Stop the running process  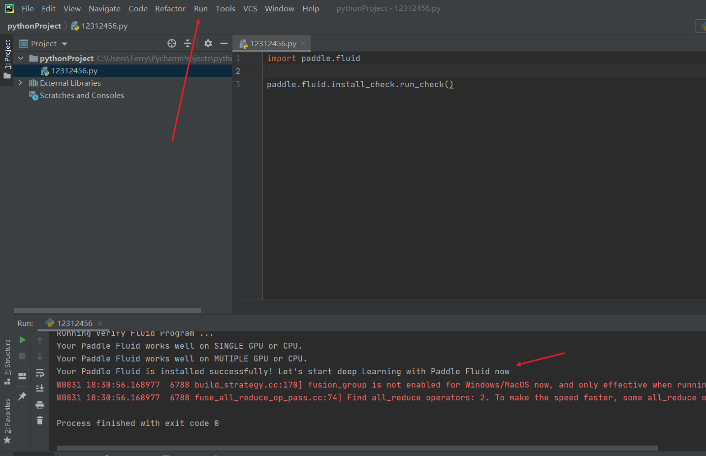(x=22, y=356)
